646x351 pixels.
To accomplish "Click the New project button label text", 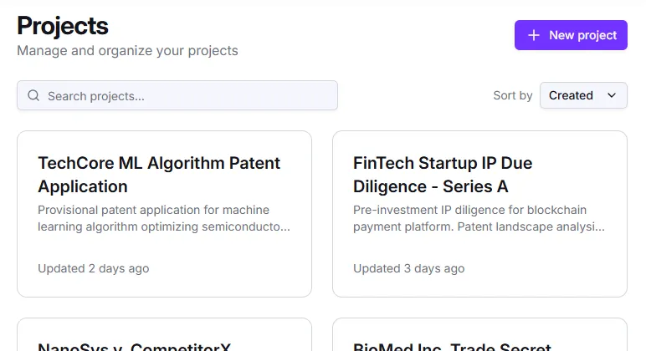I will click(x=582, y=35).
